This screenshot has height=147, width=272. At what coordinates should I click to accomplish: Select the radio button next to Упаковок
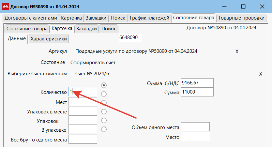(x=104, y=120)
